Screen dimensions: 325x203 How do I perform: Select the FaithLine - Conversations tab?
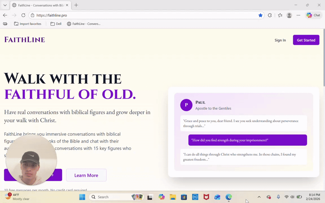click(40, 5)
